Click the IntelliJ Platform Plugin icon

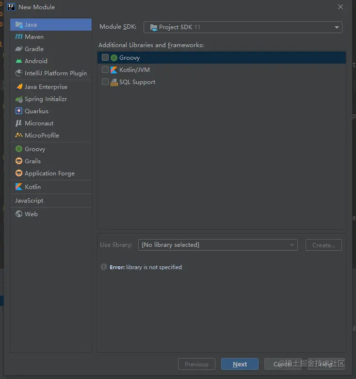pyautogui.click(x=19, y=73)
